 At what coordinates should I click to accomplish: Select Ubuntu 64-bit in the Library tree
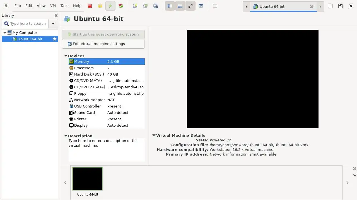click(x=30, y=39)
